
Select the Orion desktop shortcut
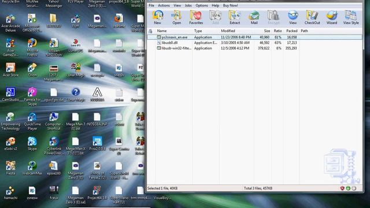(32, 70)
